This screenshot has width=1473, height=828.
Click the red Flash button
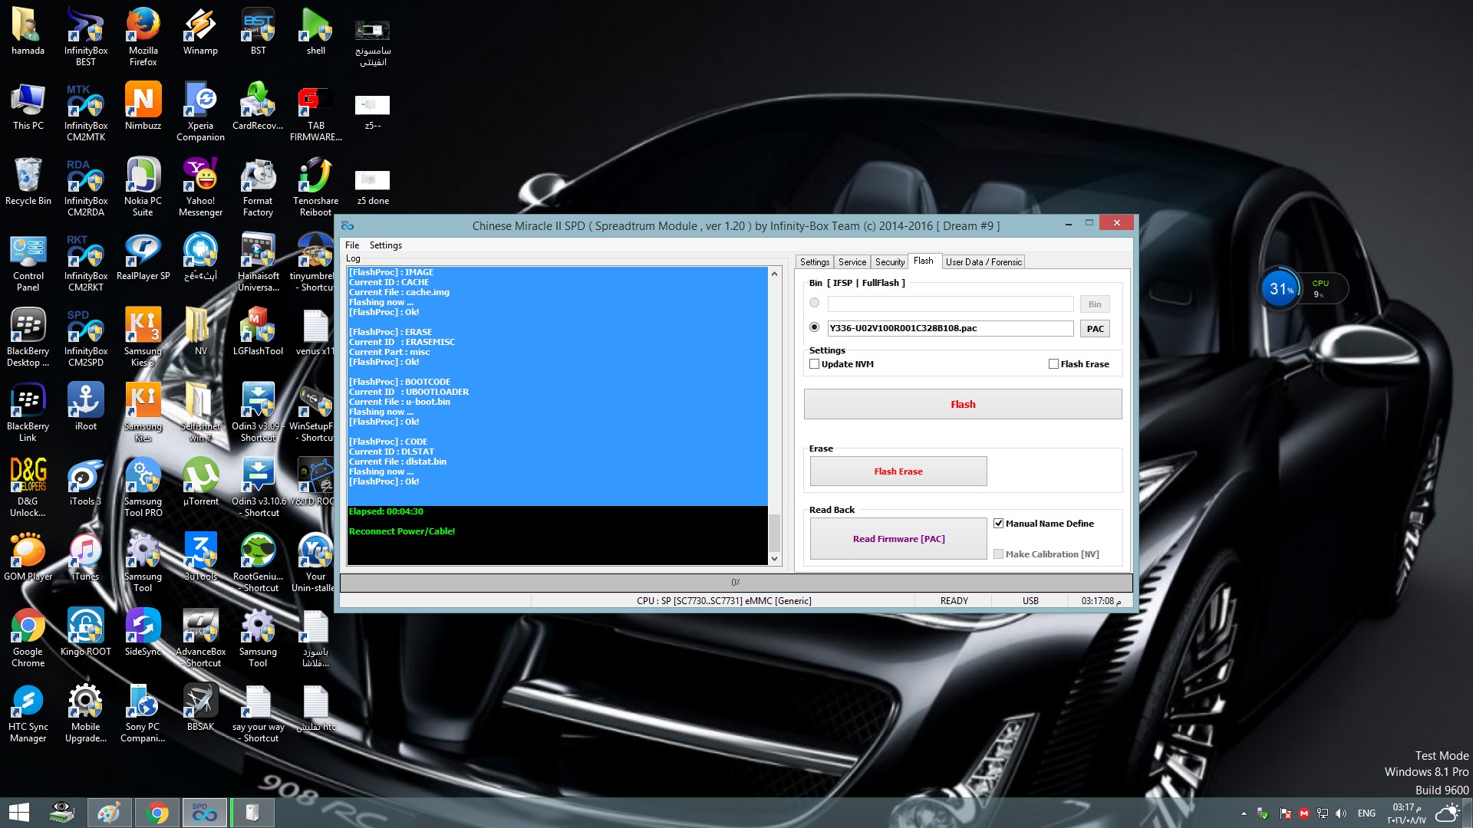pos(963,404)
